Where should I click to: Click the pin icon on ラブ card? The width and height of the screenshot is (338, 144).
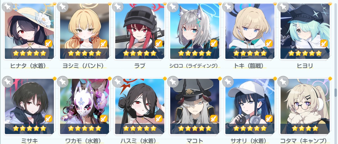click(x=117, y=6)
